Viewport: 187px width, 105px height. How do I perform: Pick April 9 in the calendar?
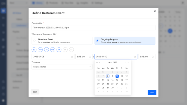point(112,76)
